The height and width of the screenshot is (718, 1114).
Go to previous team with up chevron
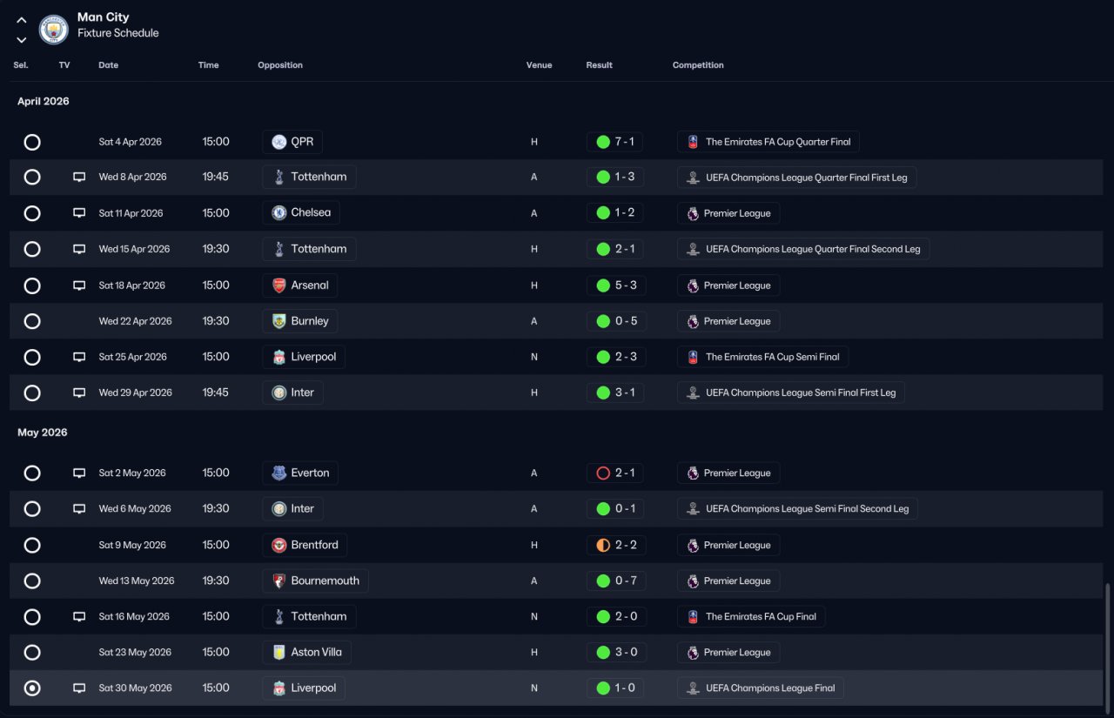pos(22,20)
